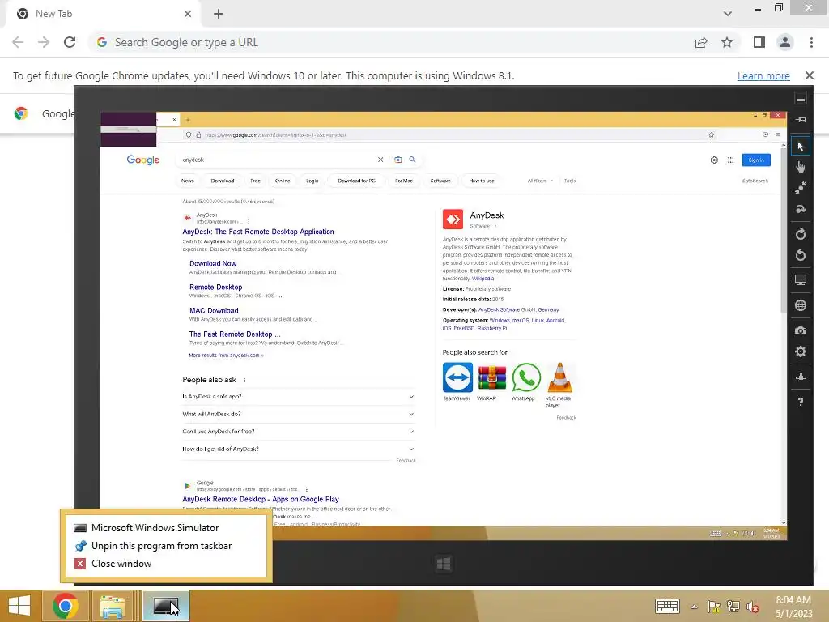Bookmark star in simulated browser address bar
The width and height of the screenshot is (829, 622).
point(711,135)
